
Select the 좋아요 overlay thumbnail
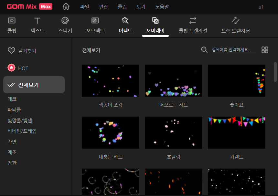(237, 80)
